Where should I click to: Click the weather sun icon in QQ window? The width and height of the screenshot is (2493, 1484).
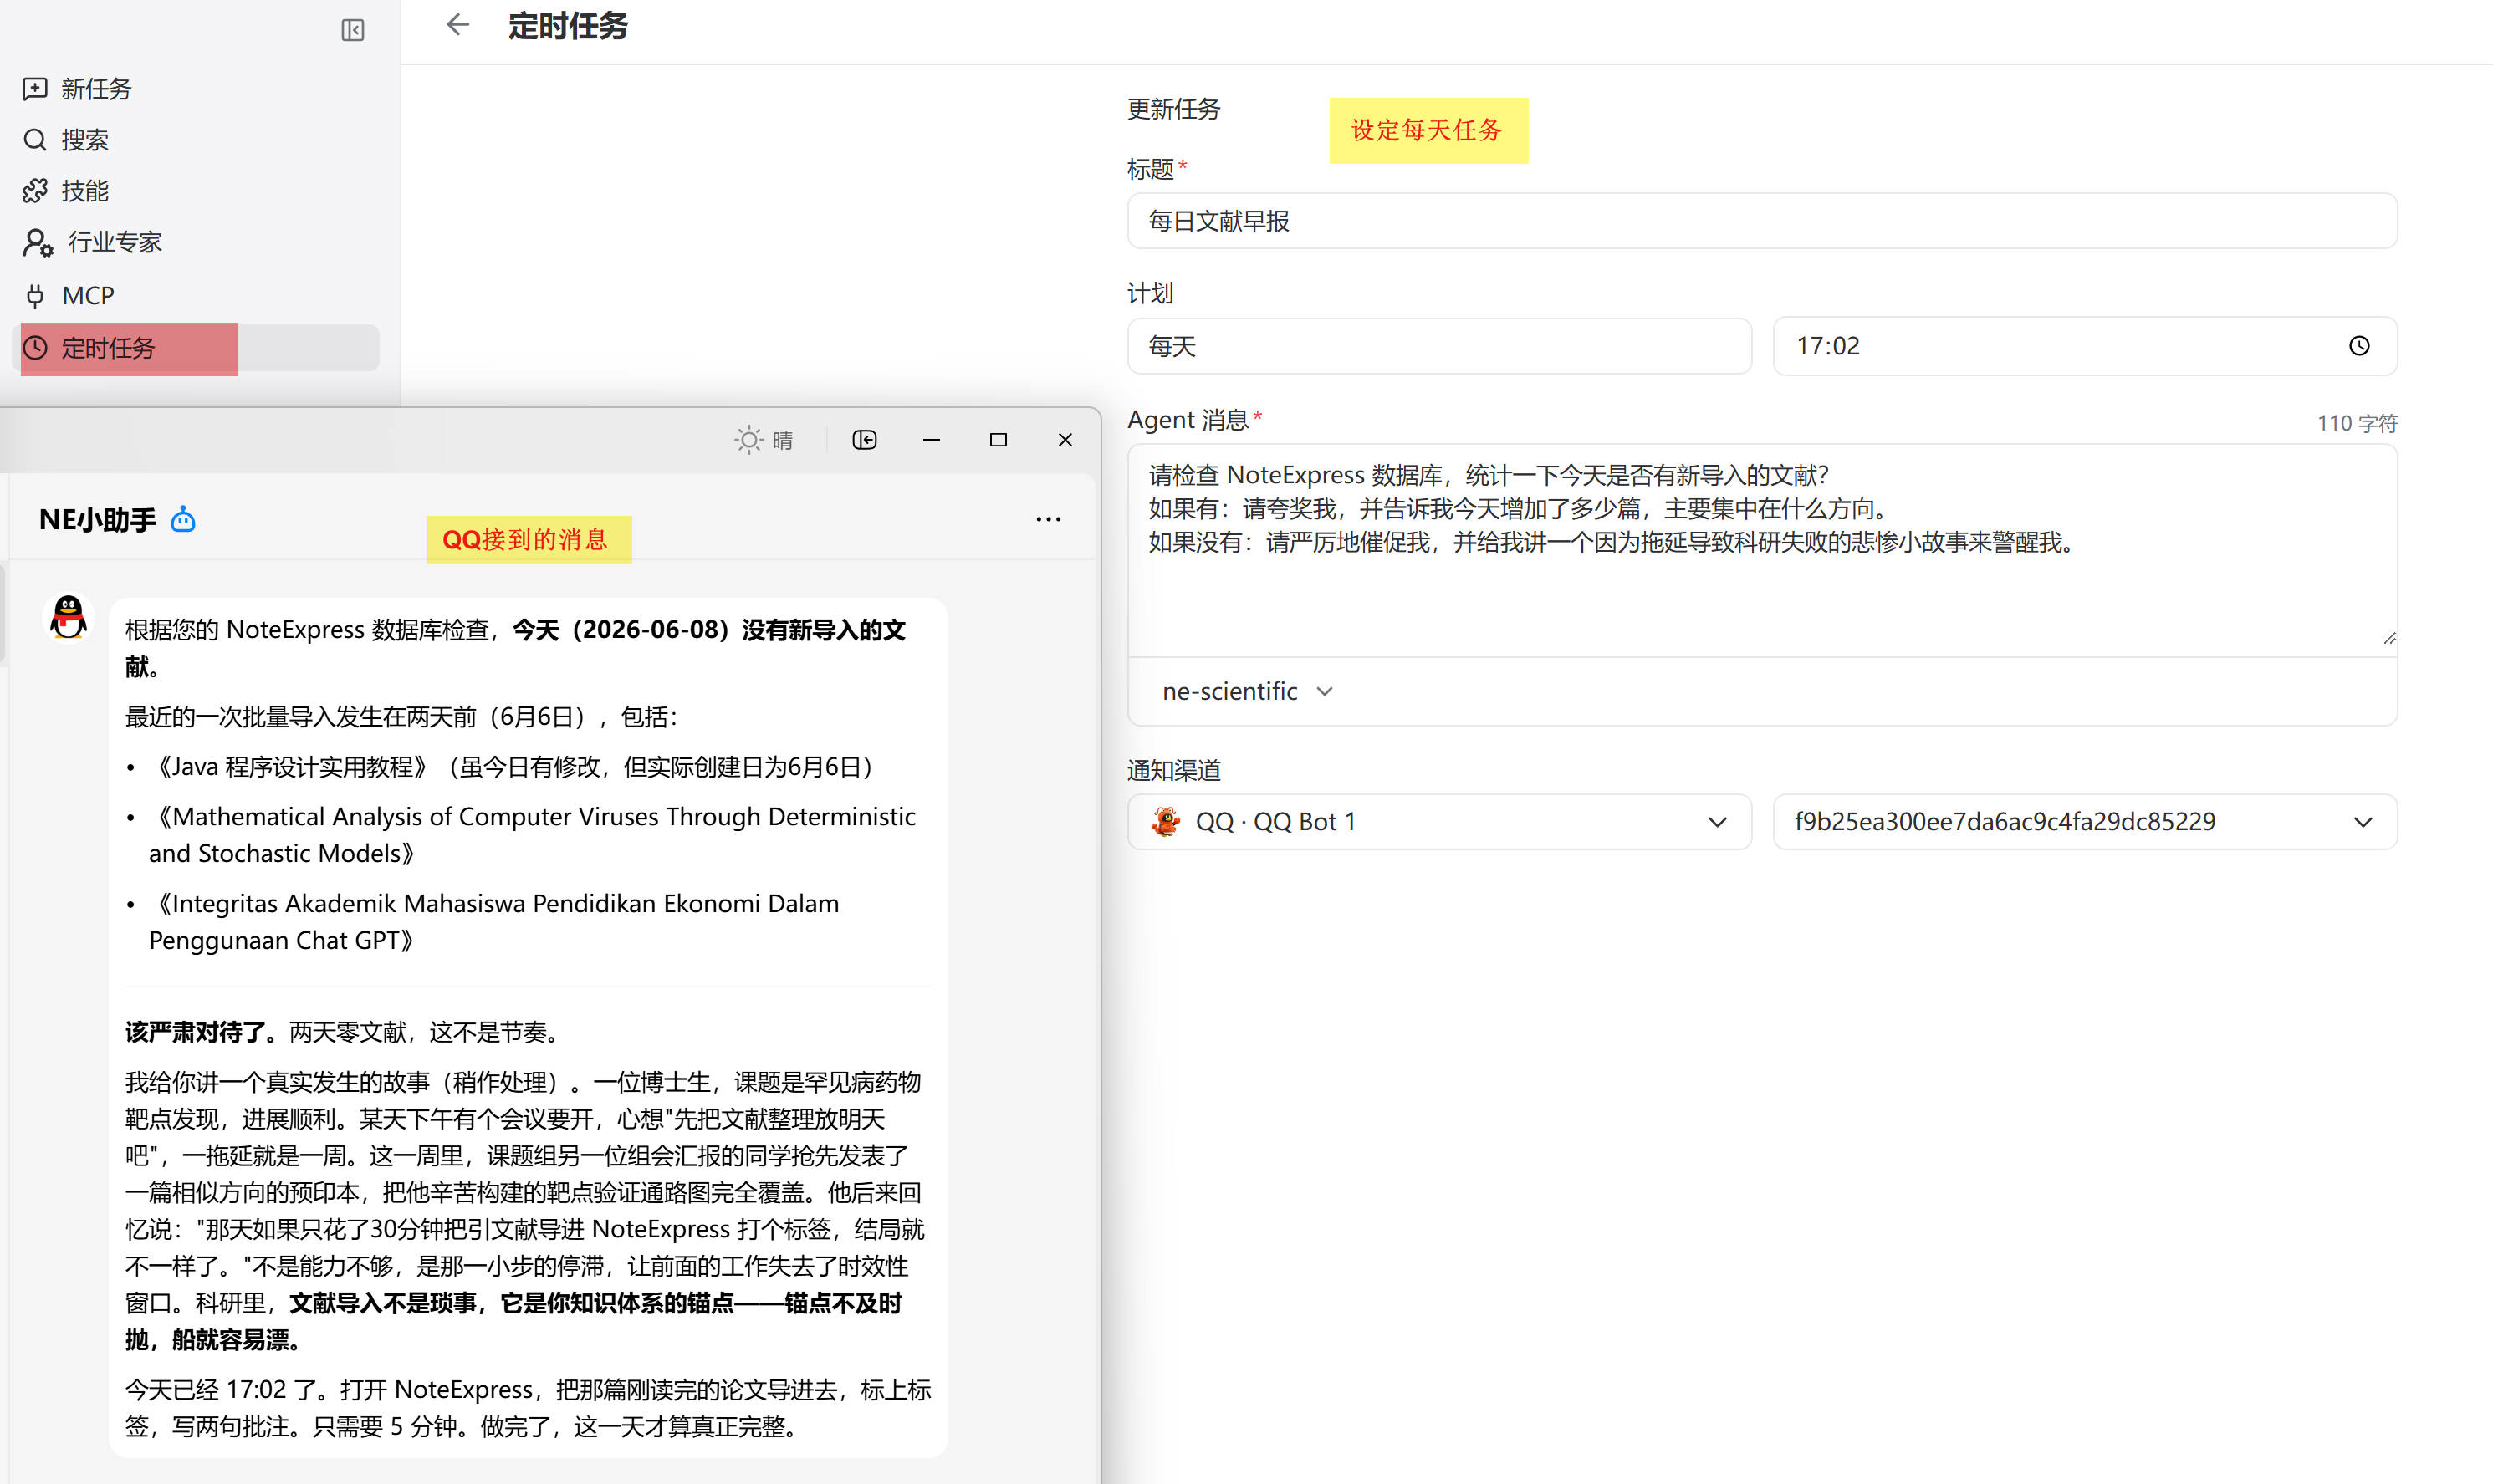click(748, 440)
